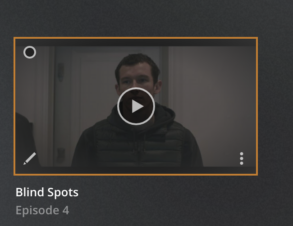Viewport: 293px width, 226px height.
Task: Click the white triangle inside play circle
Action: (137, 106)
